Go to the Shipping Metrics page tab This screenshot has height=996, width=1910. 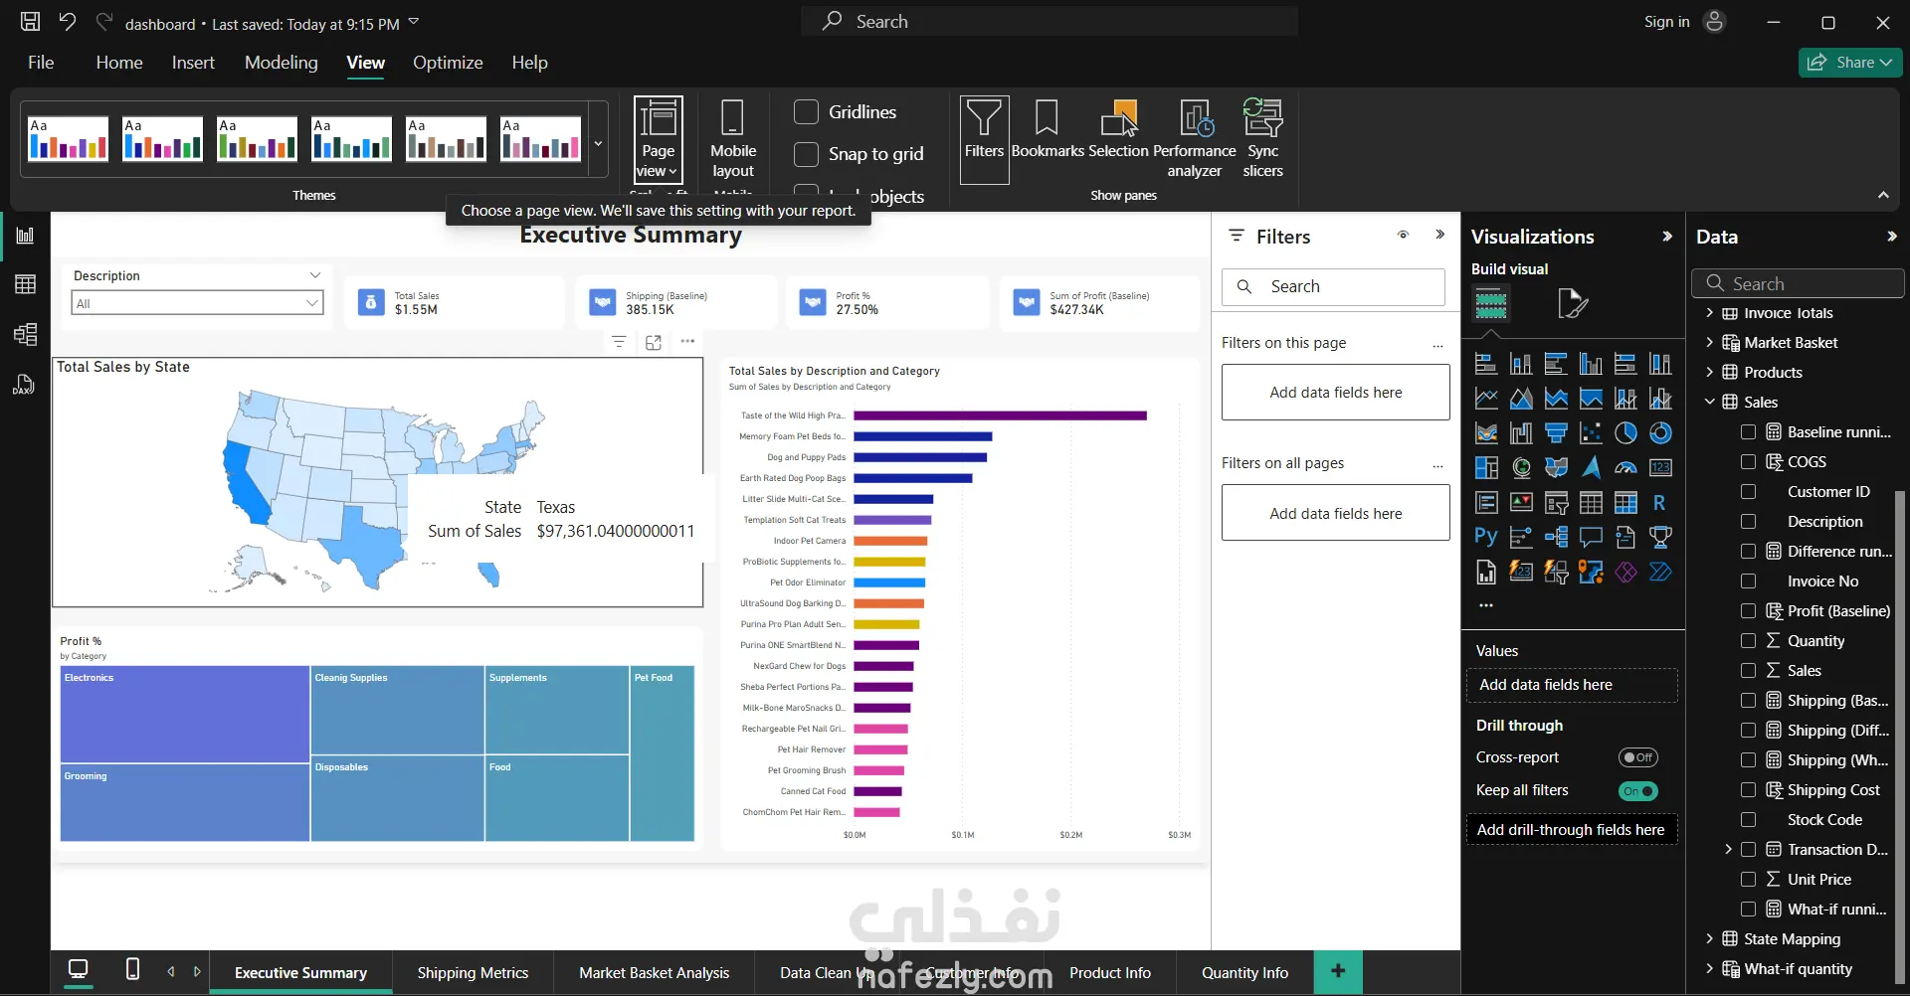coord(473,973)
